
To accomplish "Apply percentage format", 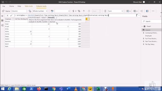I will click(x=79, y=11).
